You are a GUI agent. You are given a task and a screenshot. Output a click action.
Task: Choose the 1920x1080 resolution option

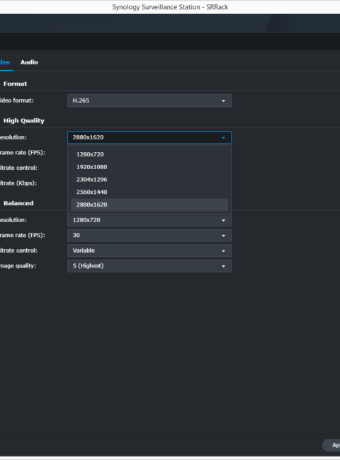[149, 167]
